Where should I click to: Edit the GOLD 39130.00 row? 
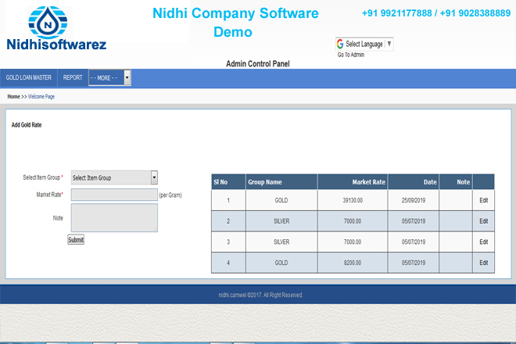483,200
